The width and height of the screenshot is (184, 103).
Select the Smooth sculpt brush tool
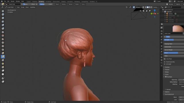pyautogui.click(x=3, y=35)
